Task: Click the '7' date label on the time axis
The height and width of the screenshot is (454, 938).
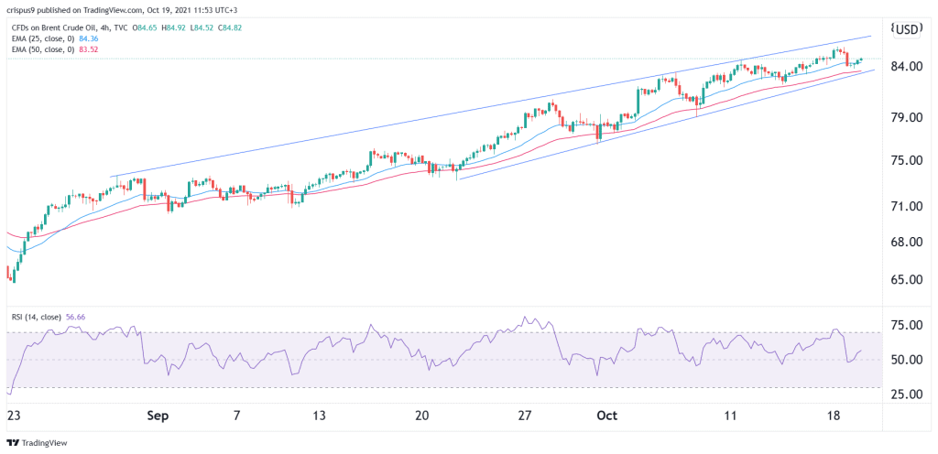Action: 237,416
